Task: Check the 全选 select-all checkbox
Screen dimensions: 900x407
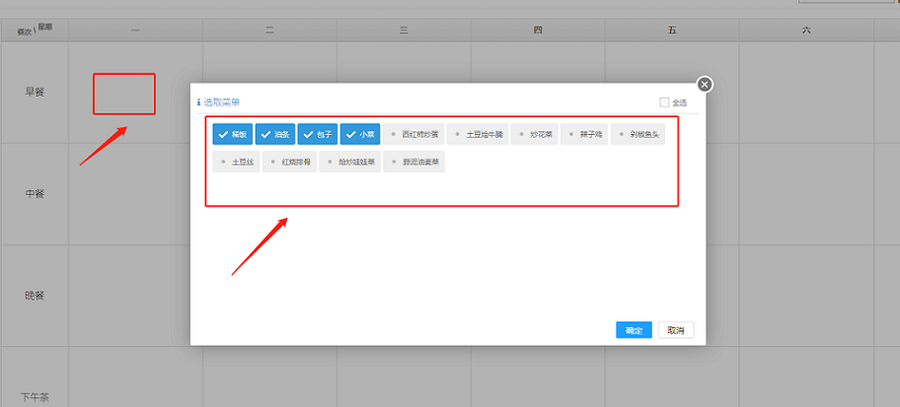Action: (x=664, y=102)
